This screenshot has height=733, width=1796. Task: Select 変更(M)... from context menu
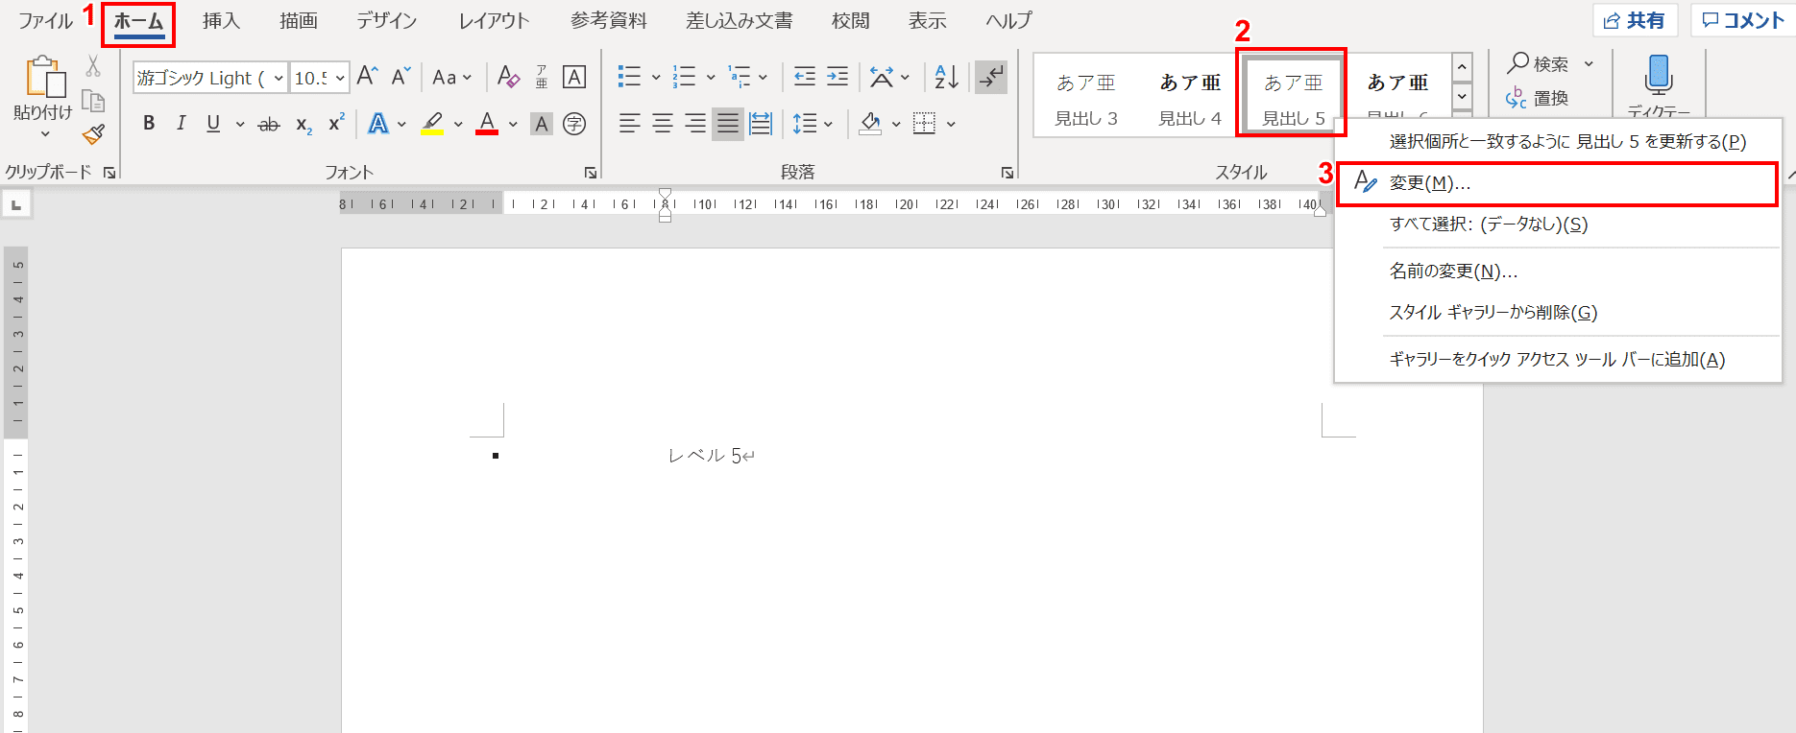tap(1557, 183)
